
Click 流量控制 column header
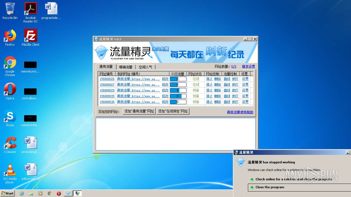coord(231,74)
